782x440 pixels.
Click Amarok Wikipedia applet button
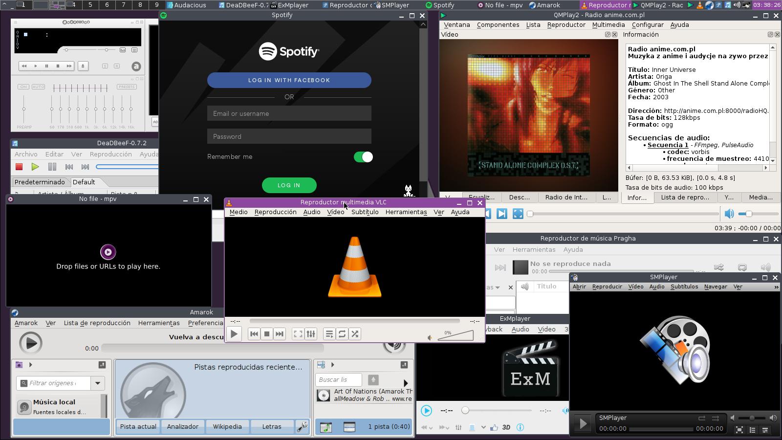point(227,426)
